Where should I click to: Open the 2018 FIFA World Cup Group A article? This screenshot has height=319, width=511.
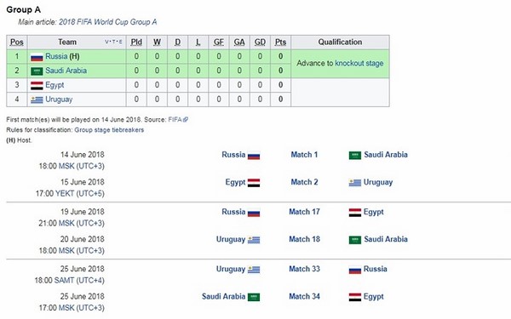coord(108,22)
